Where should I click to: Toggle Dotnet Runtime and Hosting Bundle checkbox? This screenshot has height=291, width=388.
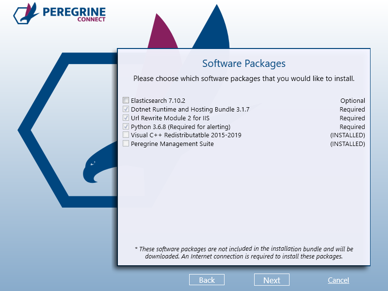(x=126, y=109)
